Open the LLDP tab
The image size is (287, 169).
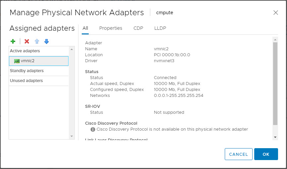click(x=160, y=28)
